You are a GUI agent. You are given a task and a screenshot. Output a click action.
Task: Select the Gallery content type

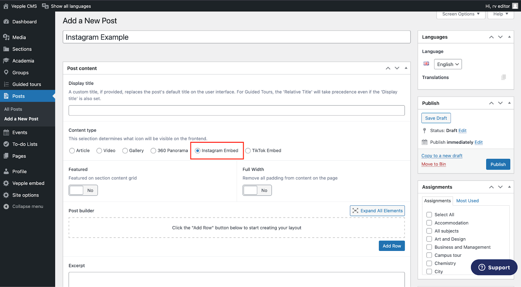[x=125, y=150]
